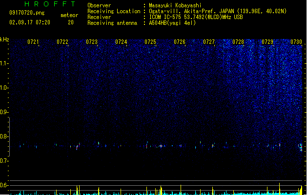The width and height of the screenshot is (307, 195).
Task: Click the 0.9 kHz axis label
Action: pos(4,112)
